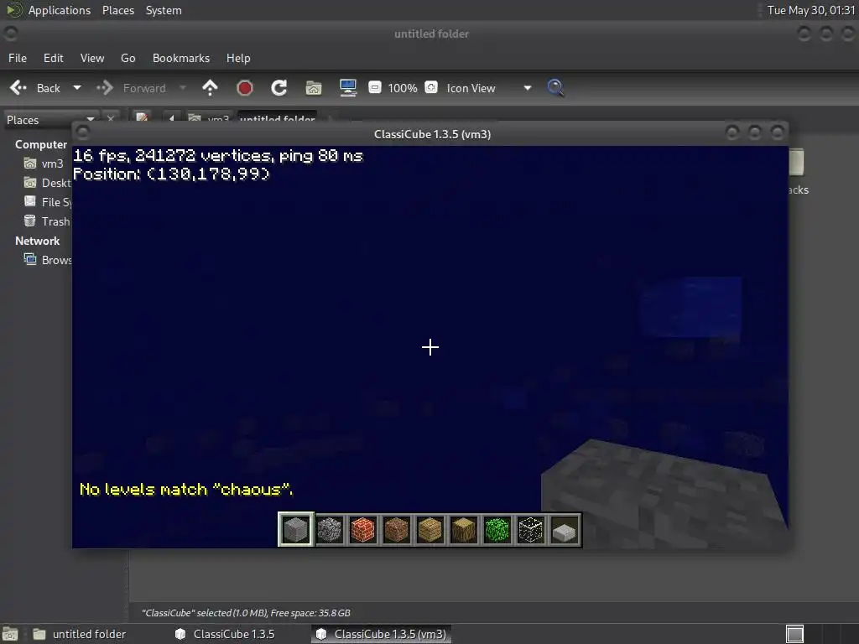Click the ClassiCube (vm3) window title bar
The width and height of the screenshot is (859, 644).
point(432,134)
